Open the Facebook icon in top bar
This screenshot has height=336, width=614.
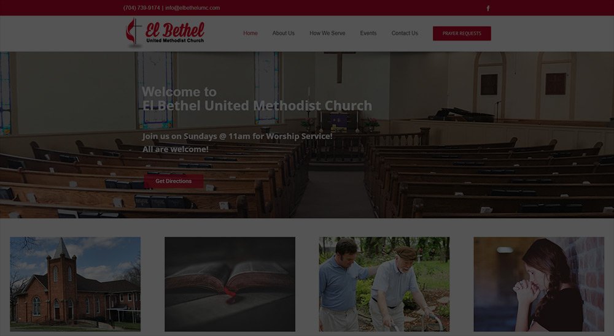pos(488,8)
